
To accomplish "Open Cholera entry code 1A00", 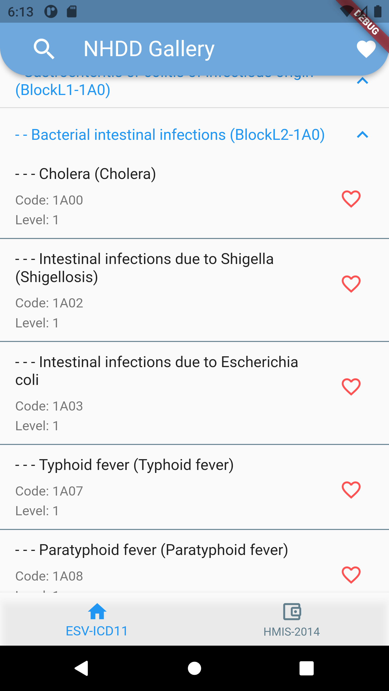I will click(49, 200).
